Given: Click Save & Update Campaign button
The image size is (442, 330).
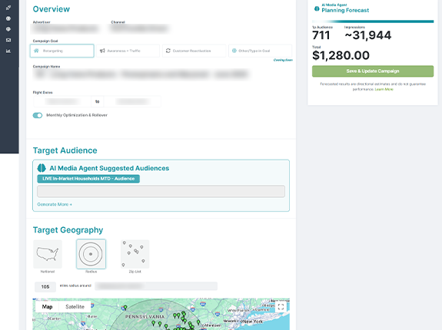Looking at the screenshot, I should click(x=373, y=71).
